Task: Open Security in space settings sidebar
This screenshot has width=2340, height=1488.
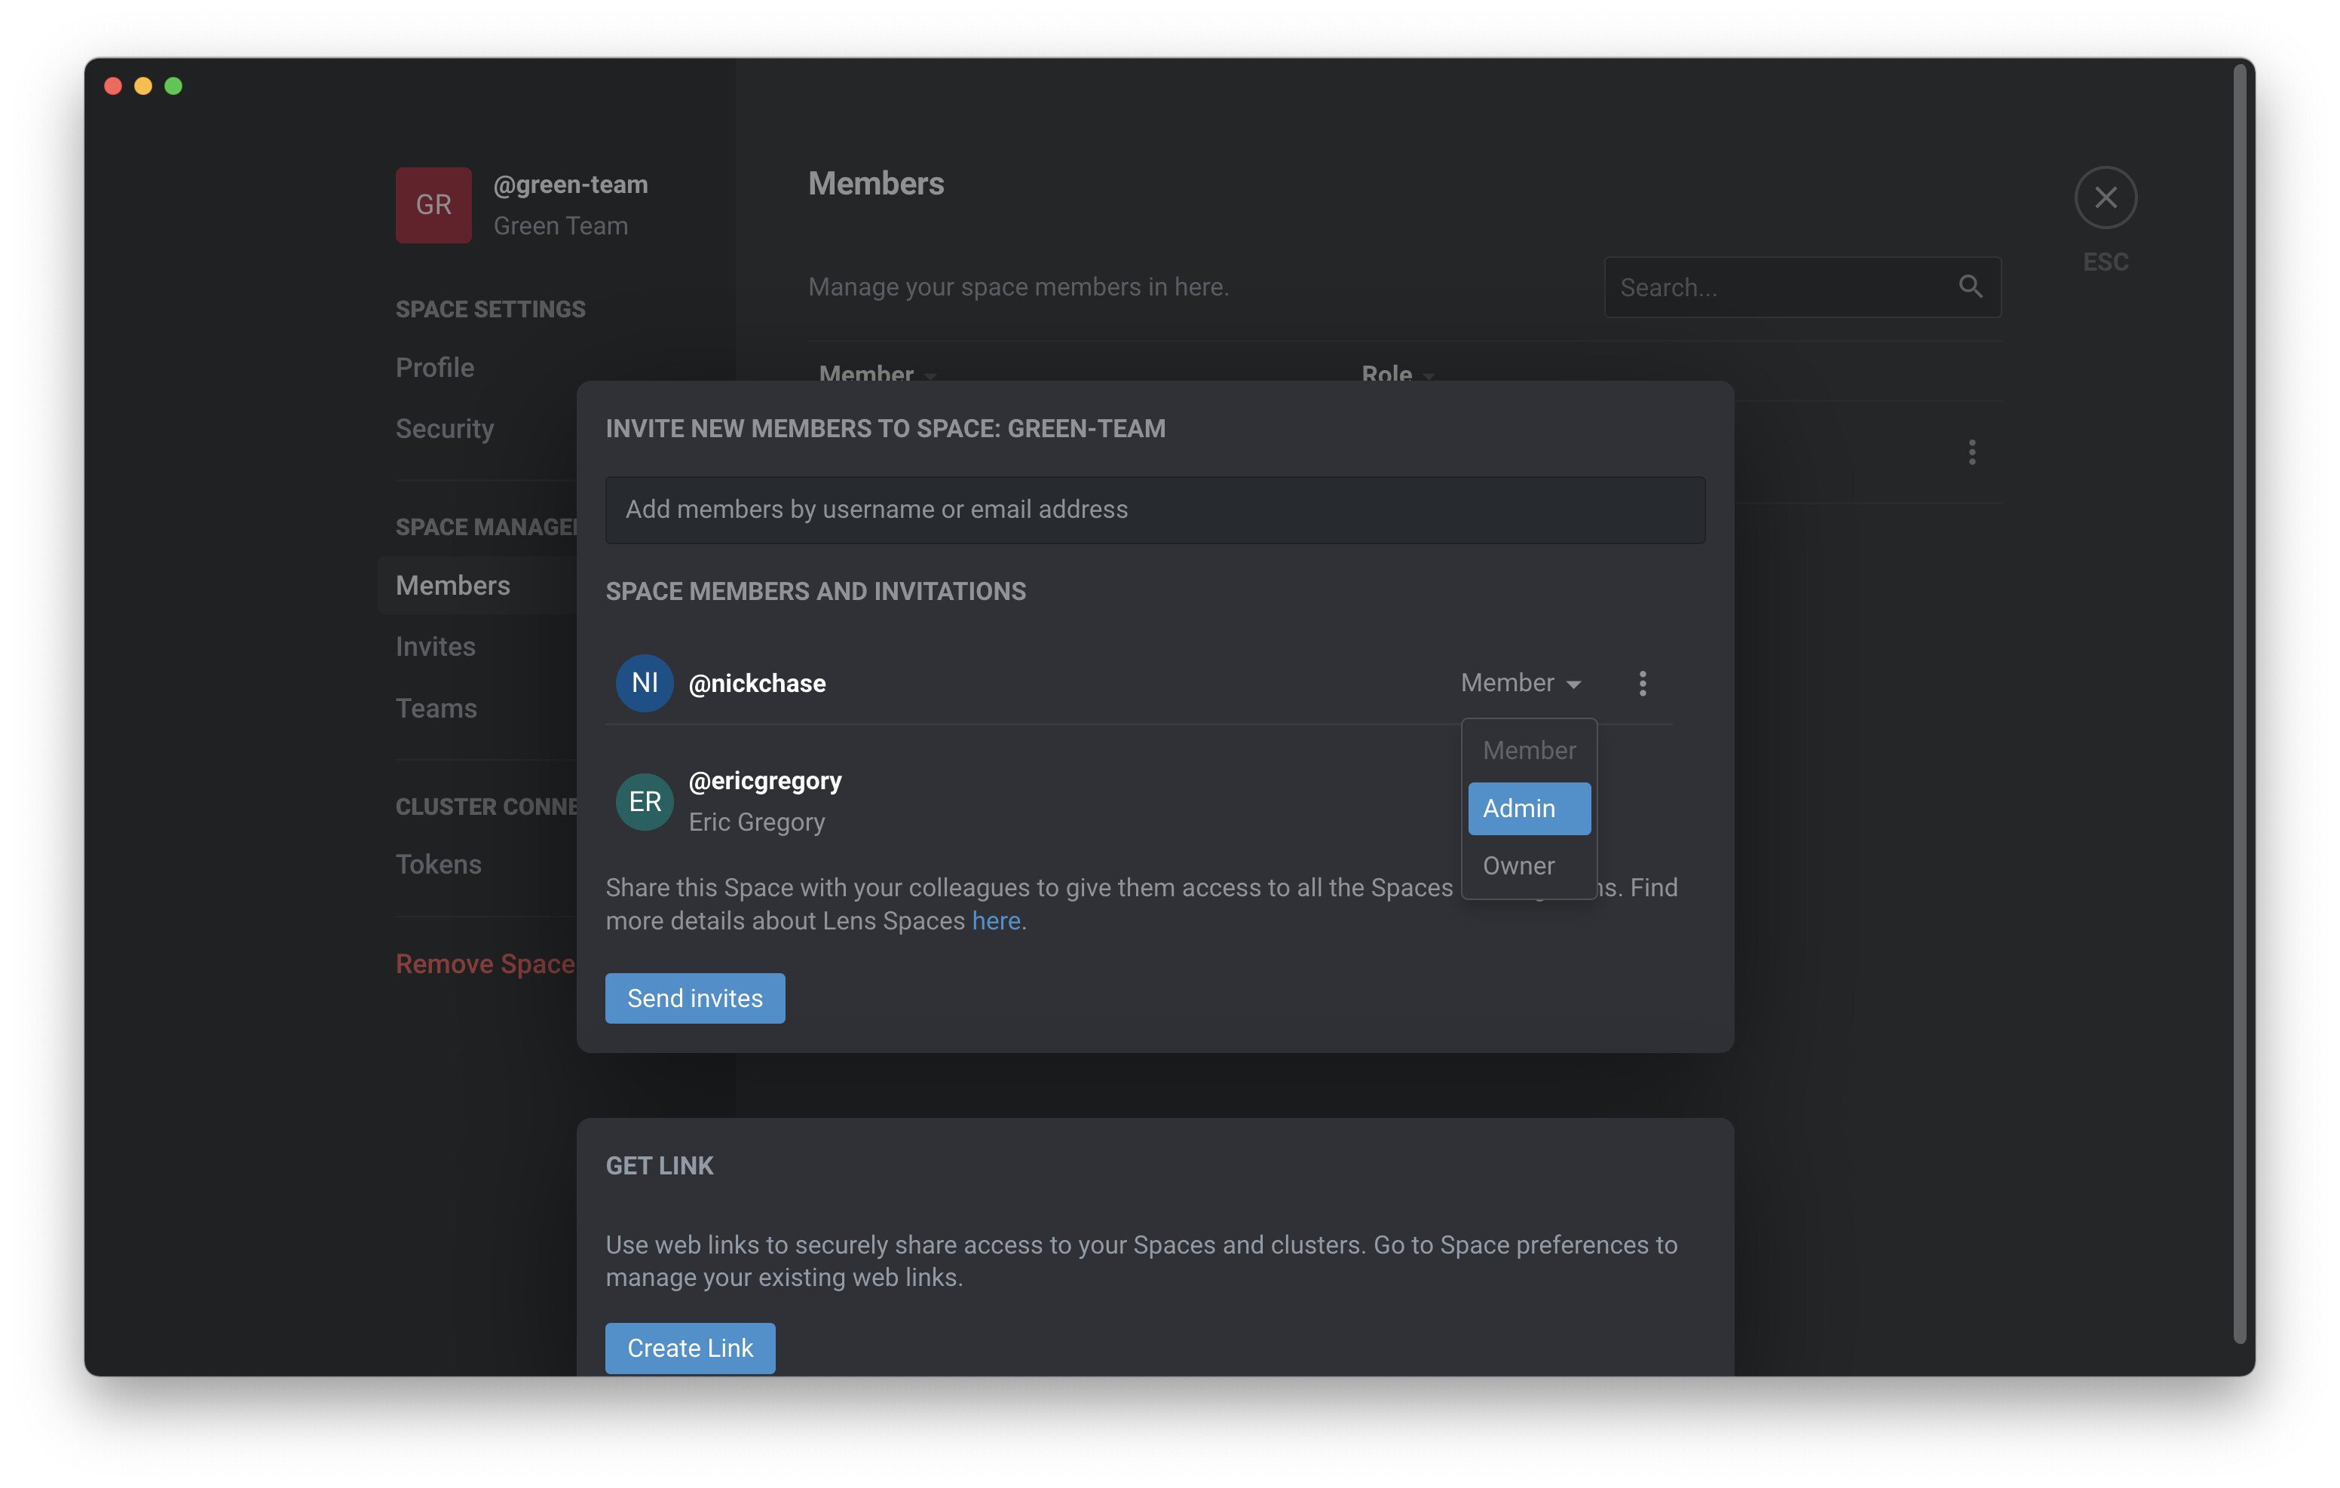Action: [x=445, y=429]
